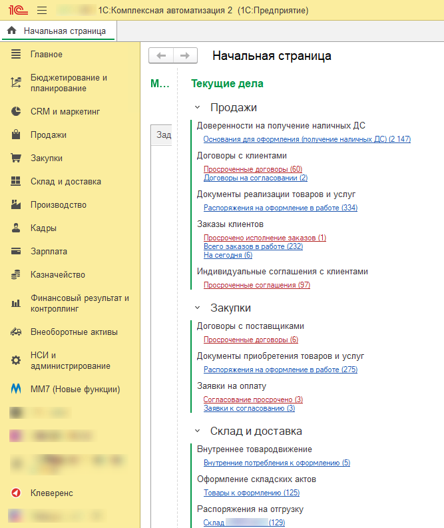Open Просрочено исполнение заказов (1) link
This screenshot has height=528, width=444.
(265, 238)
